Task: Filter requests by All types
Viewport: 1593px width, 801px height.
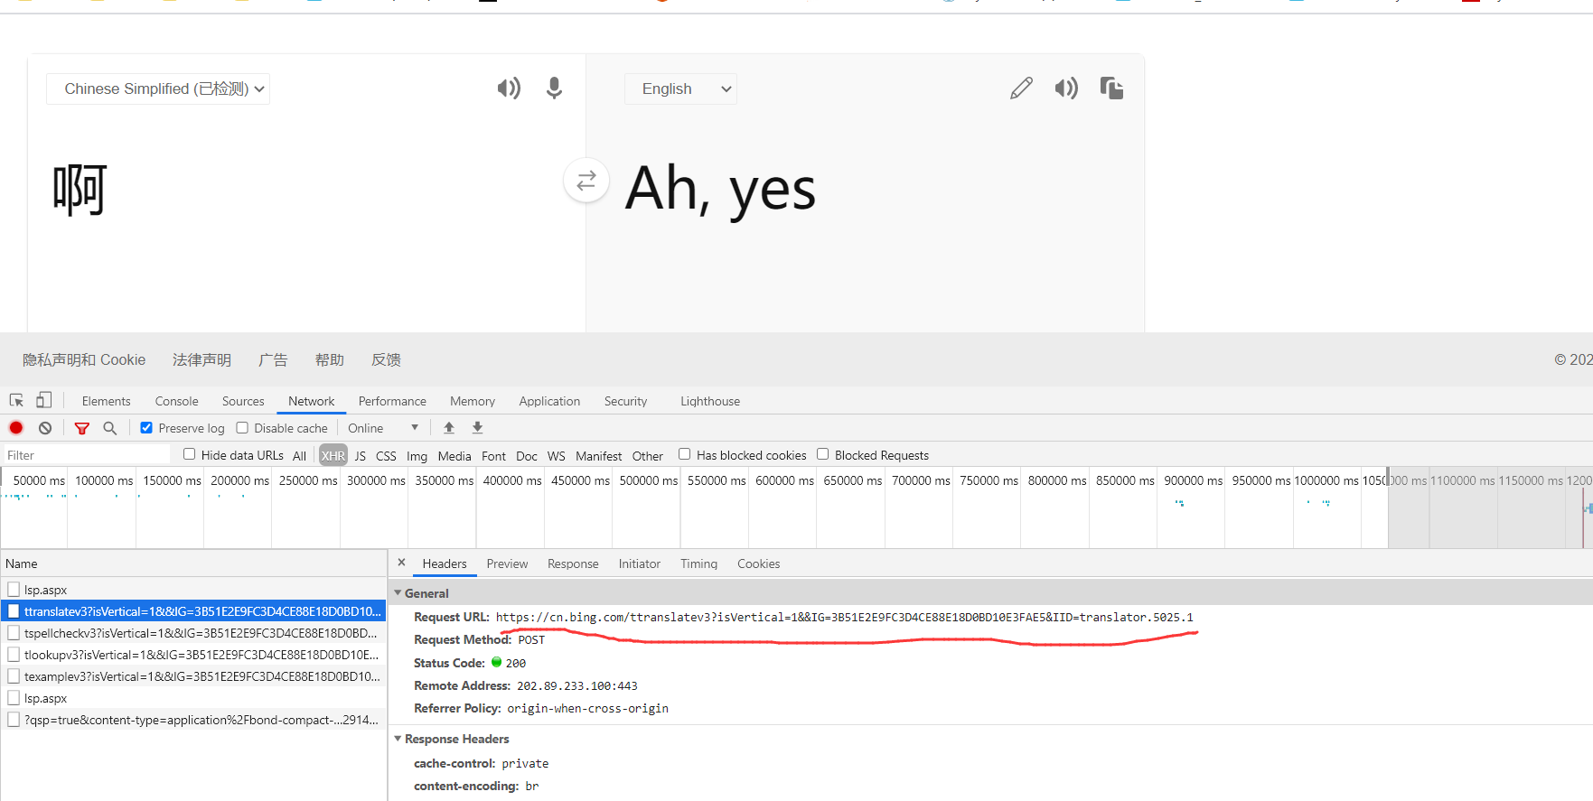Action: click(299, 456)
